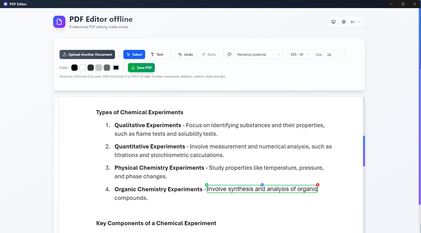This screenshot has width=421, height=233.
Task: Click inside the selected 'Involve synthesis' text box
Action: tap(262, 189)
